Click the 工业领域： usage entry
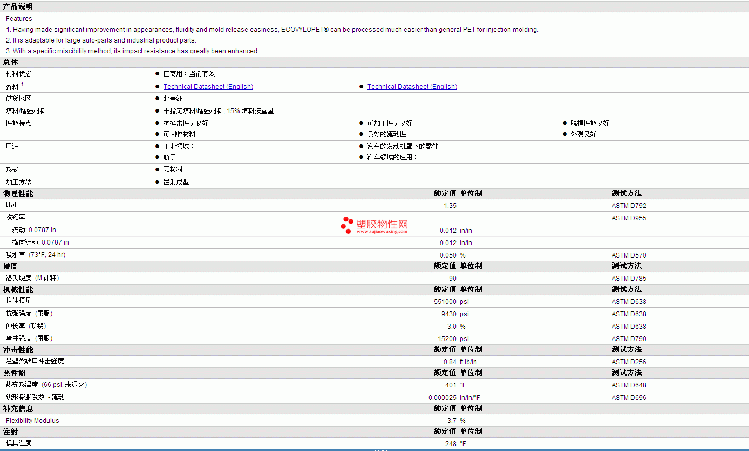749x451 pixels. (x=179, y=147)
